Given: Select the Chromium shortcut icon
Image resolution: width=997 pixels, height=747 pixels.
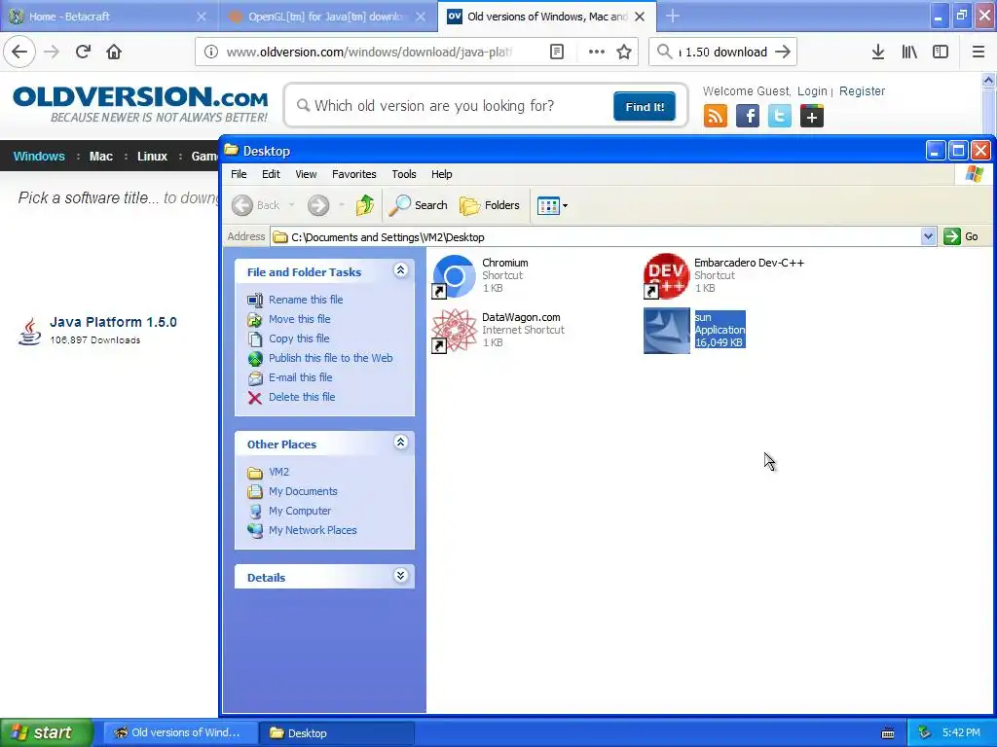Looking at the screenshot, I should [454, 275].
